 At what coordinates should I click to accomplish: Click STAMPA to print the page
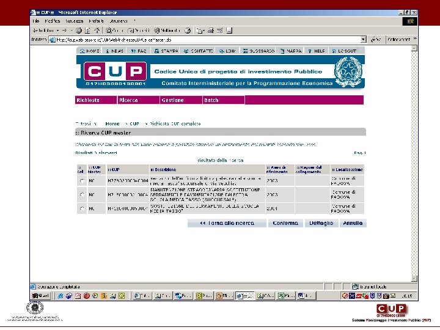pos(166,51)
